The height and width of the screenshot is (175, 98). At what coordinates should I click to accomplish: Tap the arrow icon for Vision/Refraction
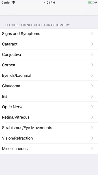(x=92, y=138)
